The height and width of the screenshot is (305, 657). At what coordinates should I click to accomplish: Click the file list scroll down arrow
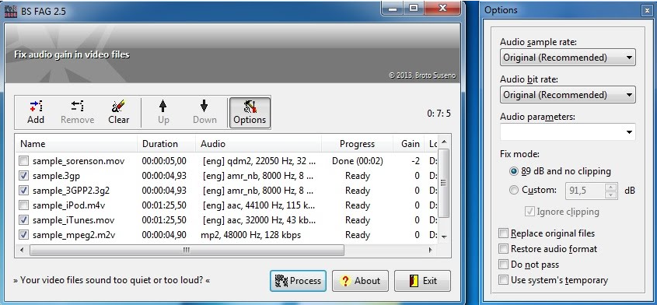444,237
